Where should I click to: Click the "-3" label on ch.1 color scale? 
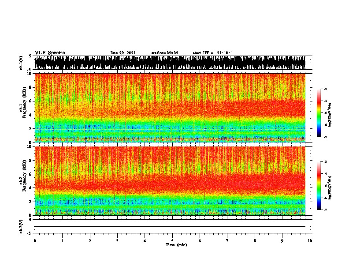[325, 89]
